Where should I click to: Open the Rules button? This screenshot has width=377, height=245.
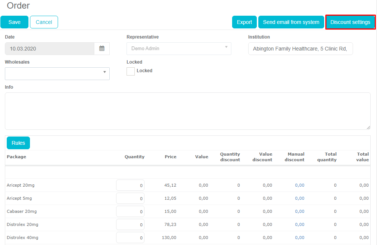tap(18, 143)
